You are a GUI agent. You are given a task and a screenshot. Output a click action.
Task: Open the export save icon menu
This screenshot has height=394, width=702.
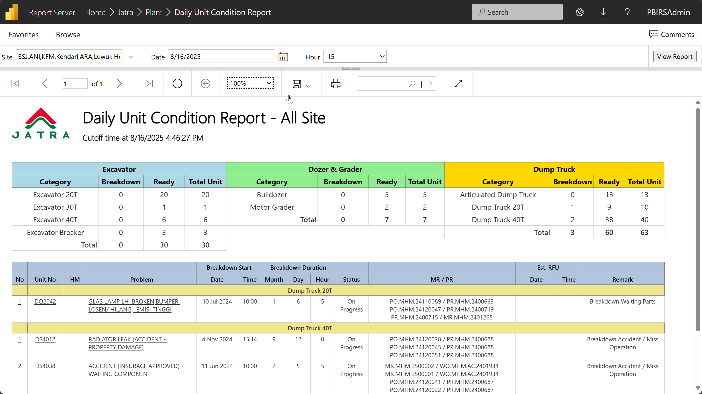(x=301, y=84)
